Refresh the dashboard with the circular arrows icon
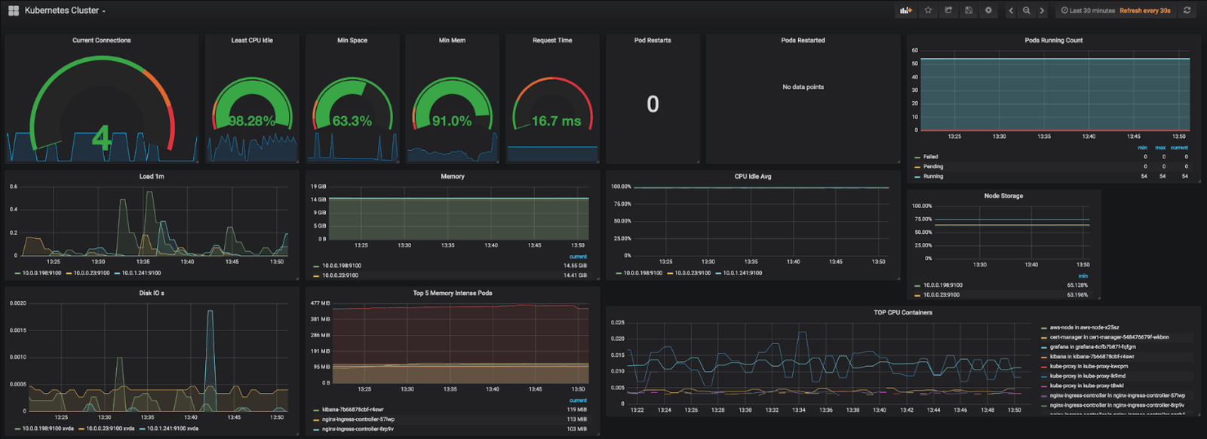This screenshot has height=439, width=1207. (x=1187, y=11)
